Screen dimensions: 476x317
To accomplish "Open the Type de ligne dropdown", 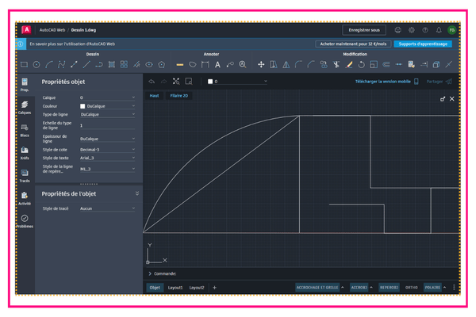I will (x=107, y=114).
